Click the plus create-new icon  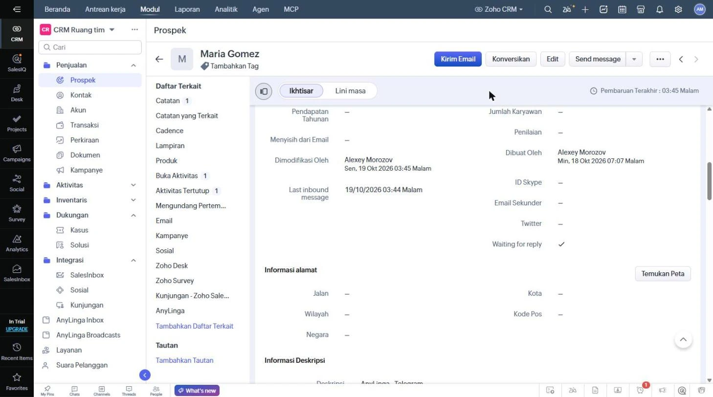tap(585, 9)
